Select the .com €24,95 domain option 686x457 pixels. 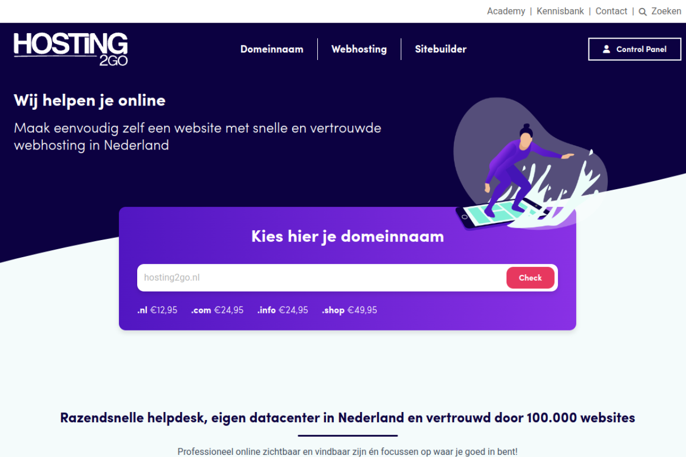(217, 310)
